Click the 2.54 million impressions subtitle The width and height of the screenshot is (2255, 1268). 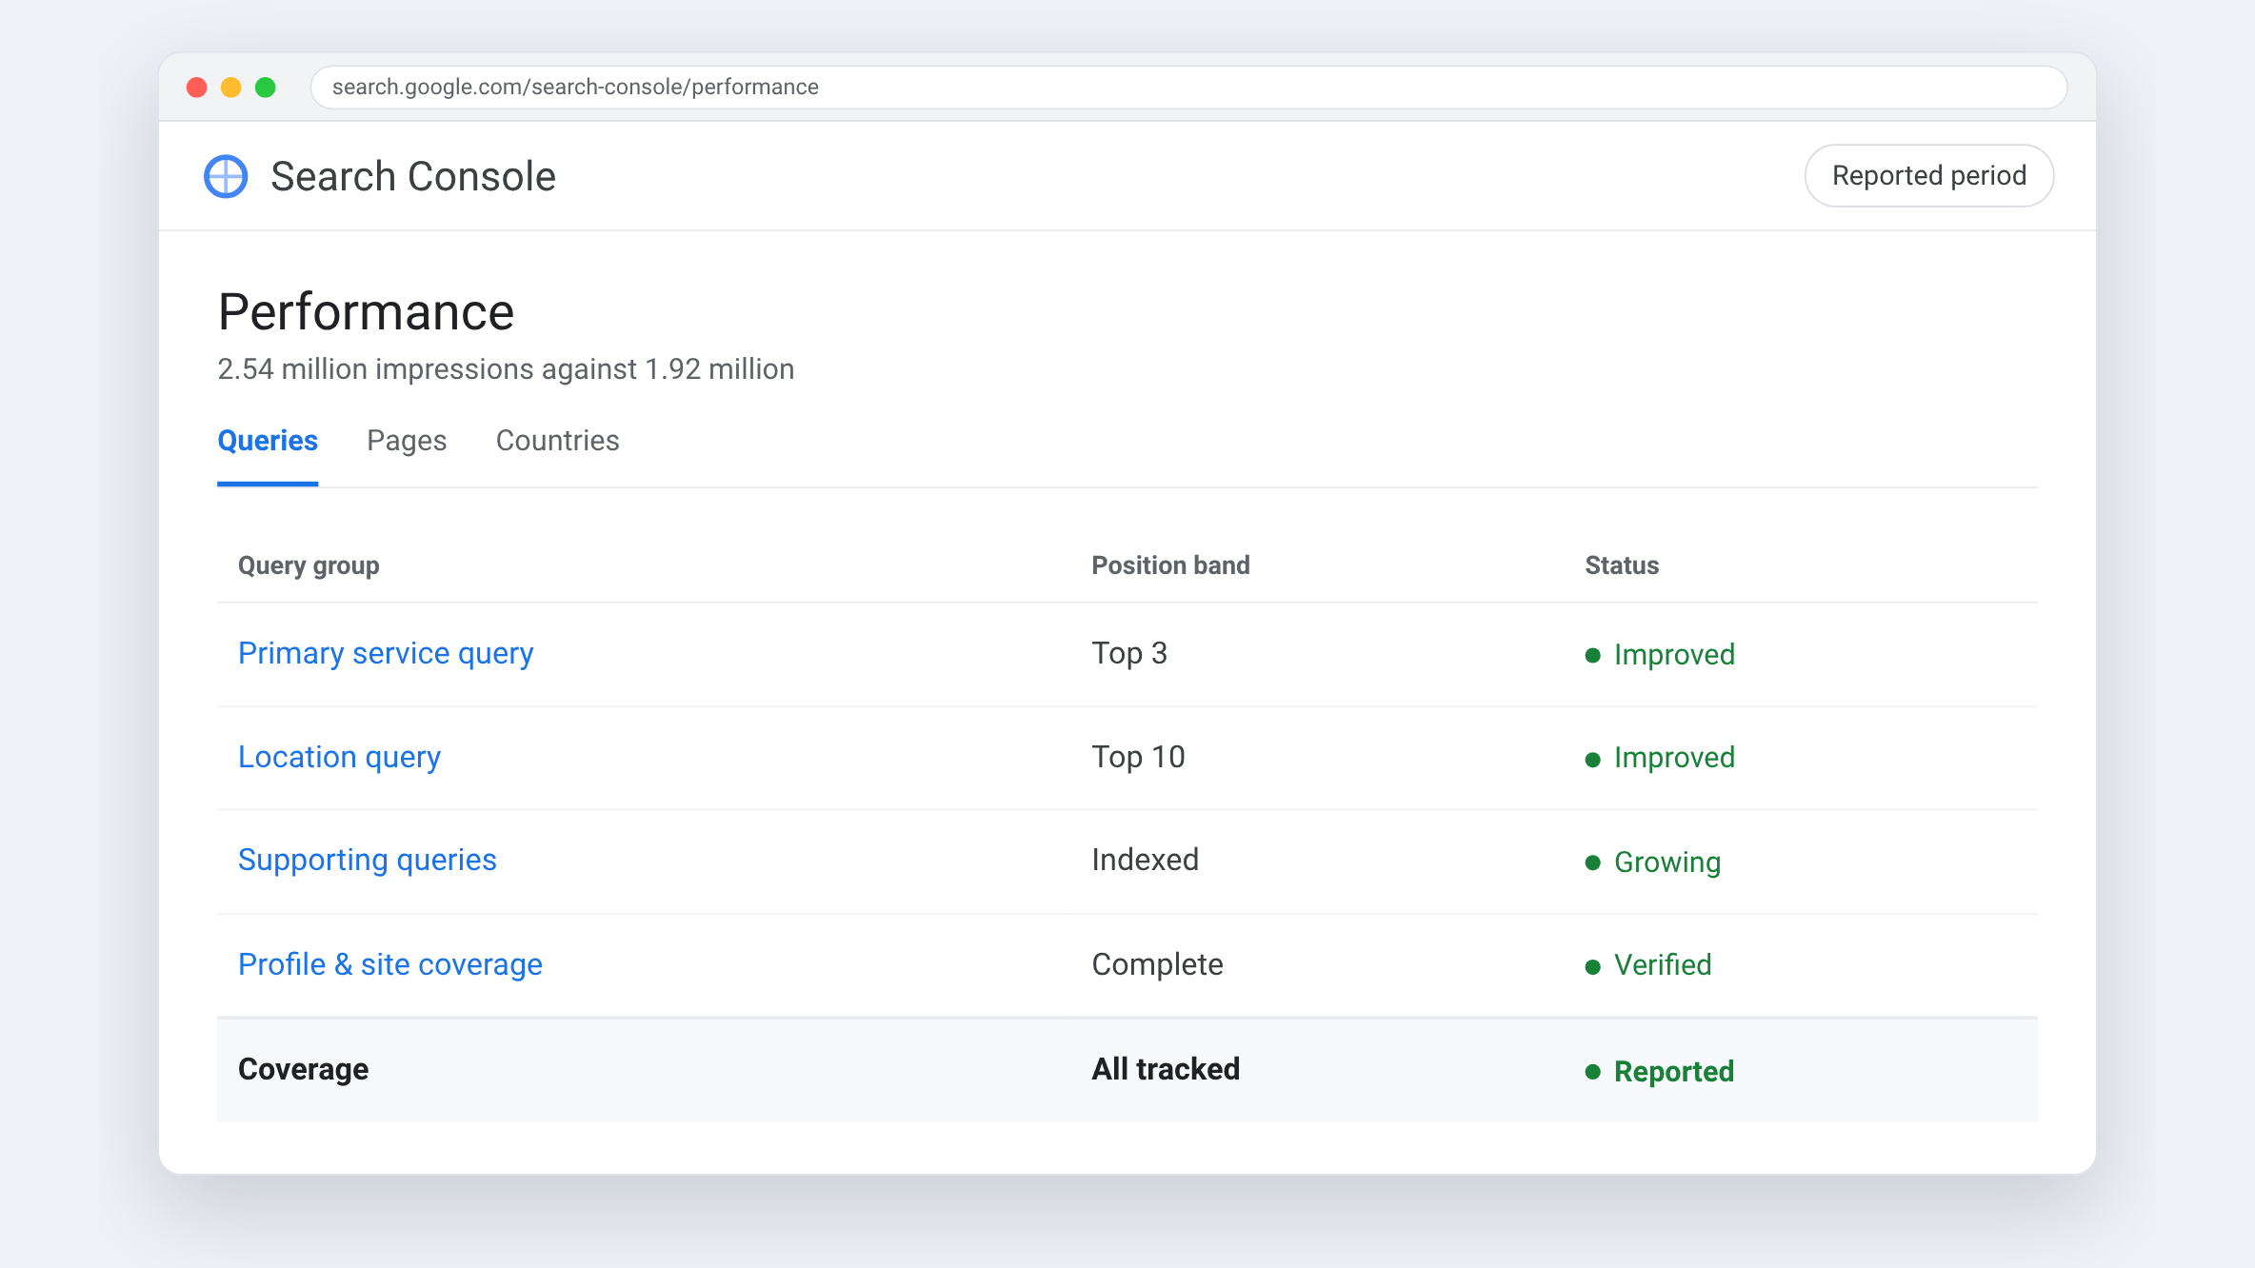click(x=506, y=369)
